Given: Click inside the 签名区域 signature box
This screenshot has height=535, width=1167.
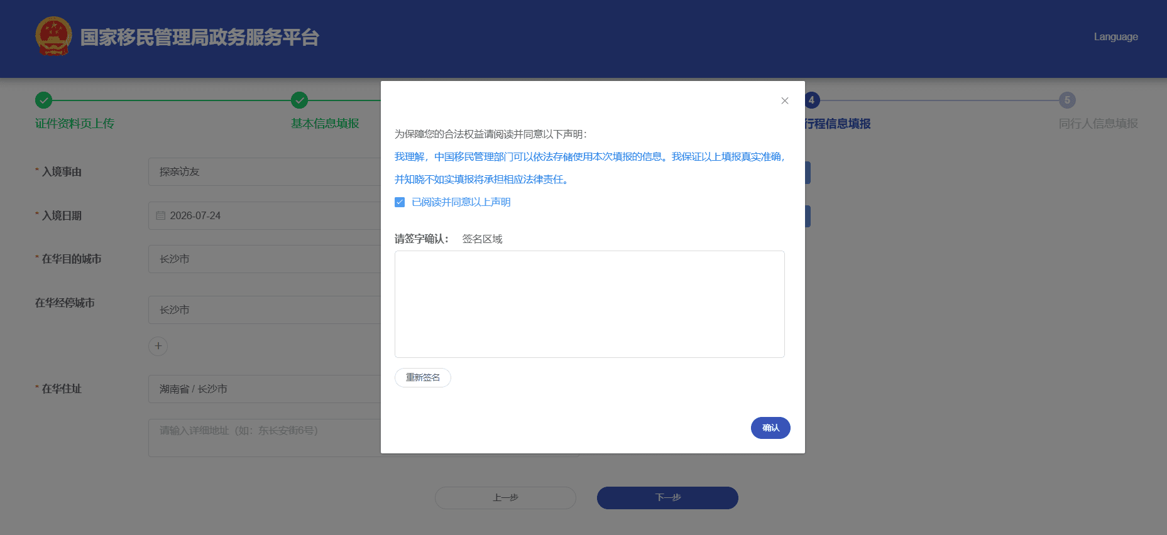Looking at the screenshot, I should [x=589, y=304].
